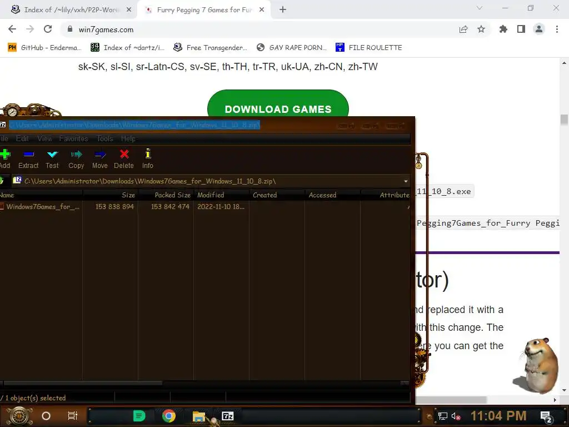Open Task View in taskbar
The width and height of the screenshot is (569, 427).
tap(73, 416)
